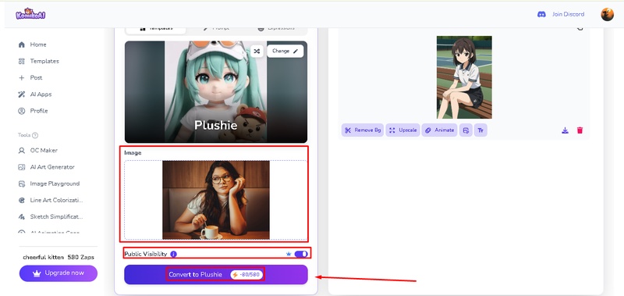The height and width of the screenshot is (296, 624).
Task: Click the shuffle template icon
Action: pyautogui.click(x=257, y=51)
